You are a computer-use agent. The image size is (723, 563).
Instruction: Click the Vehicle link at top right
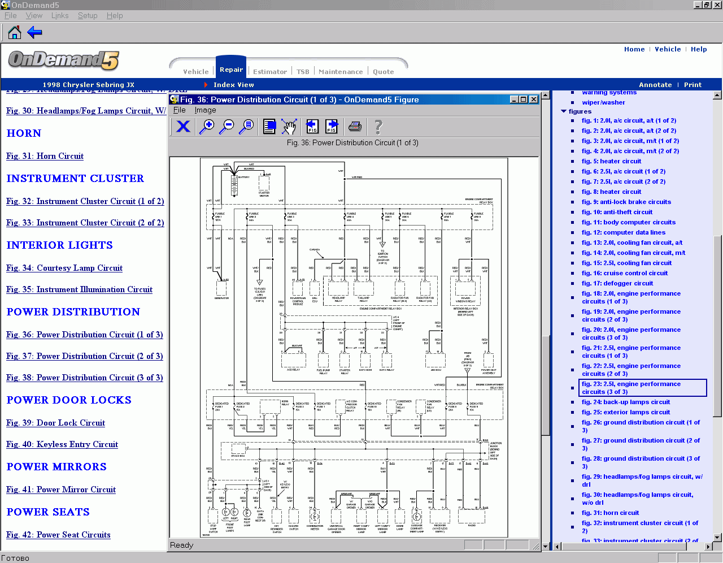(668, 49)
